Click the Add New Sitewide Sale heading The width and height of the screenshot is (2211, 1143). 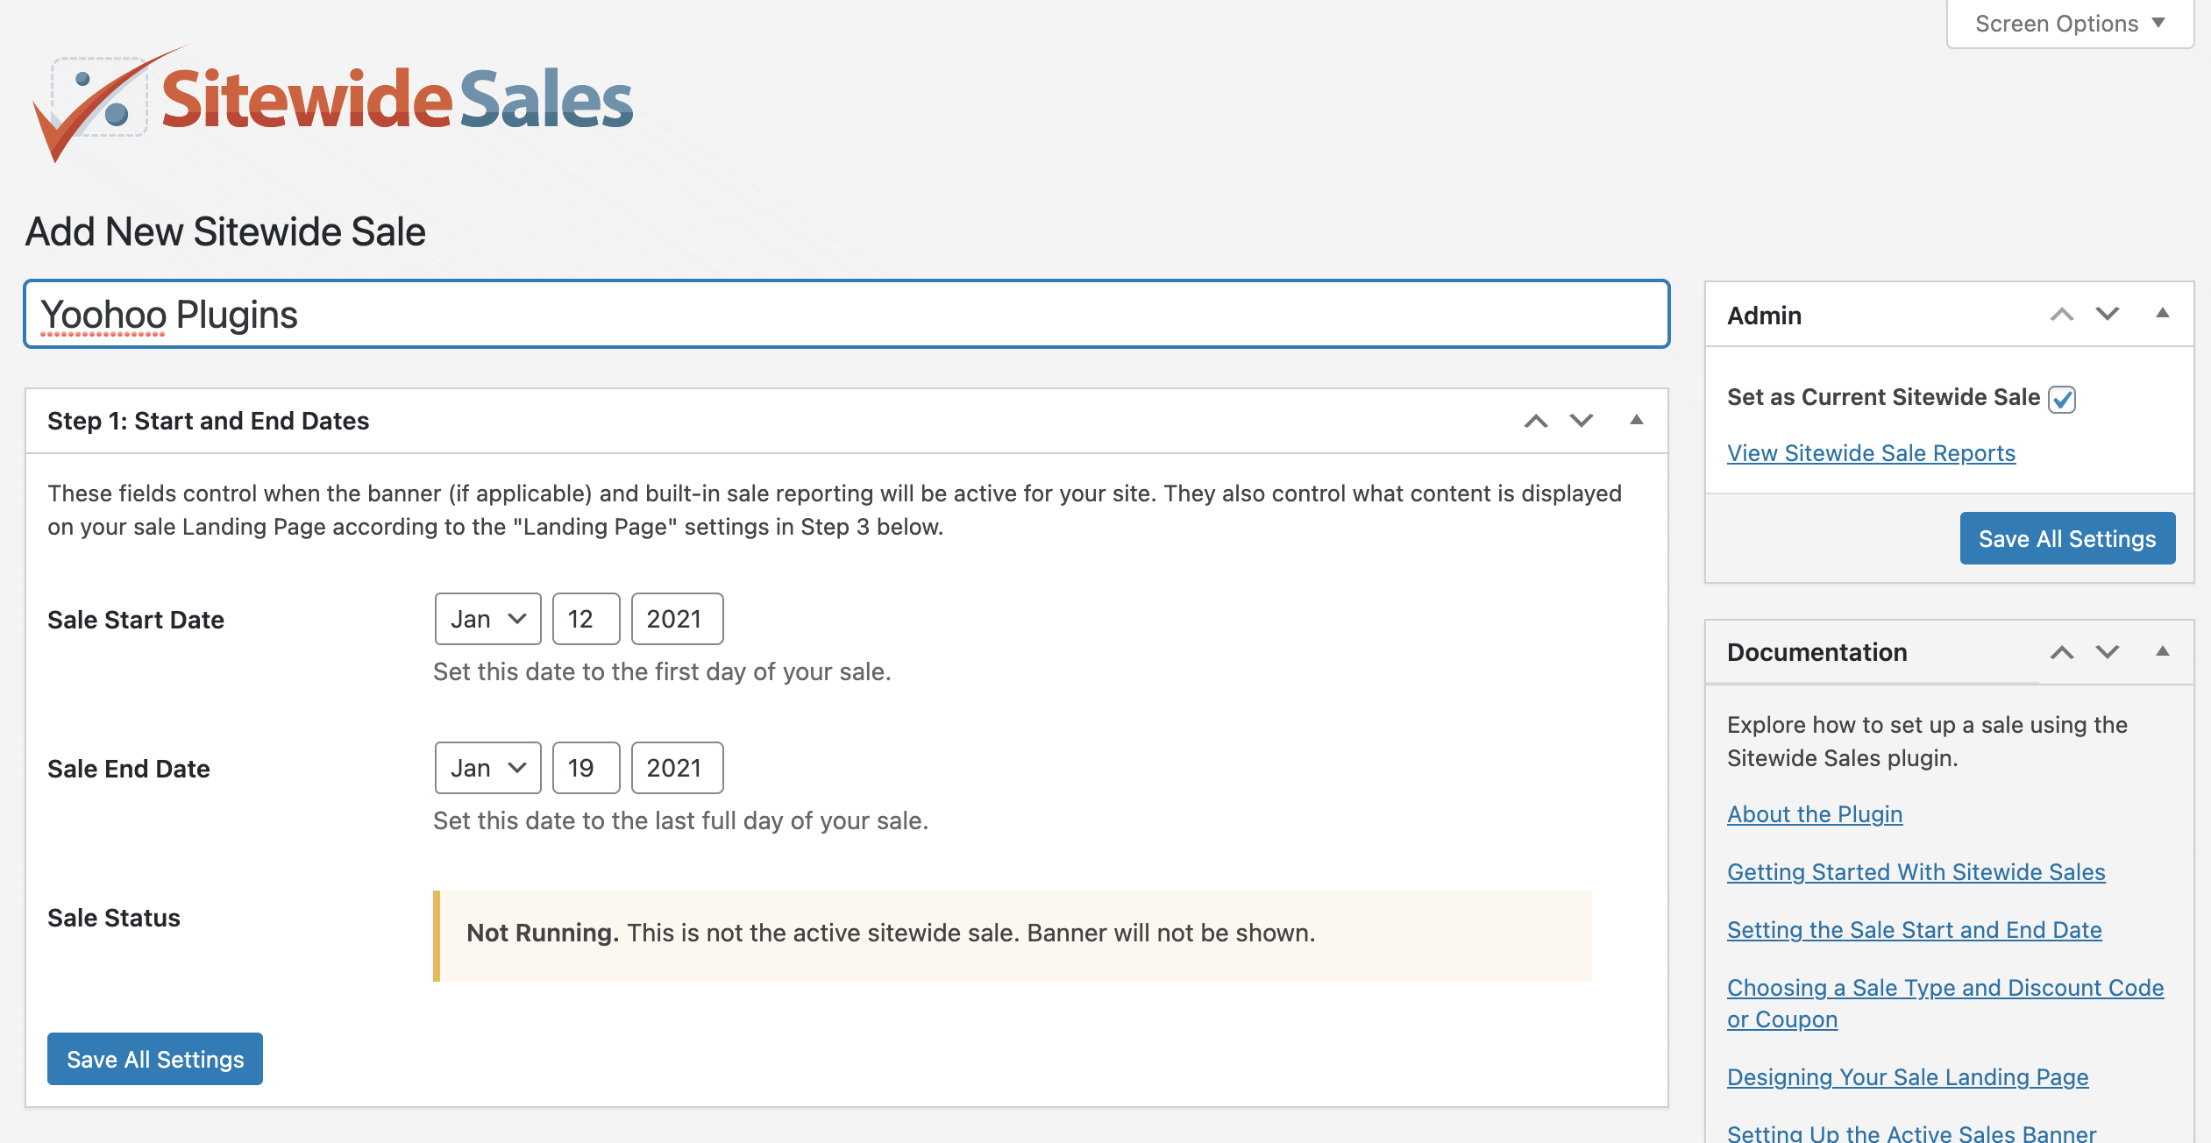pos(225,232)
